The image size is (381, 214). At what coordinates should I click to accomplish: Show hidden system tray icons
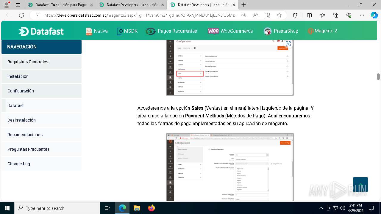pos(321,208)
